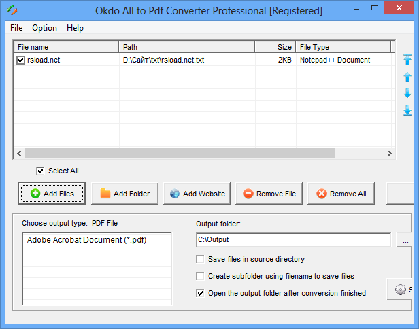Viewport: 419px width, 329px height.
Task: Move file to bottom with the bottom arrow
Action: (407, 110)
